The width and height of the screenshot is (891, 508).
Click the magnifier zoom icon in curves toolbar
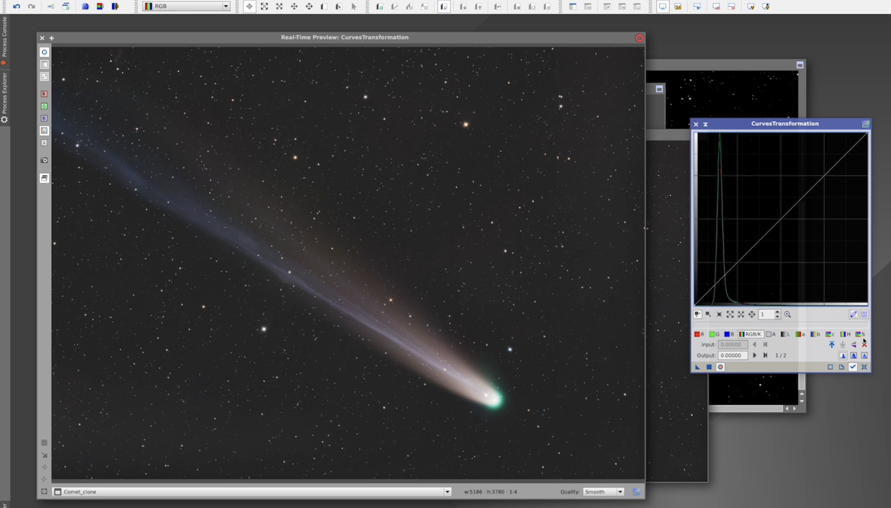coord(788,315)
